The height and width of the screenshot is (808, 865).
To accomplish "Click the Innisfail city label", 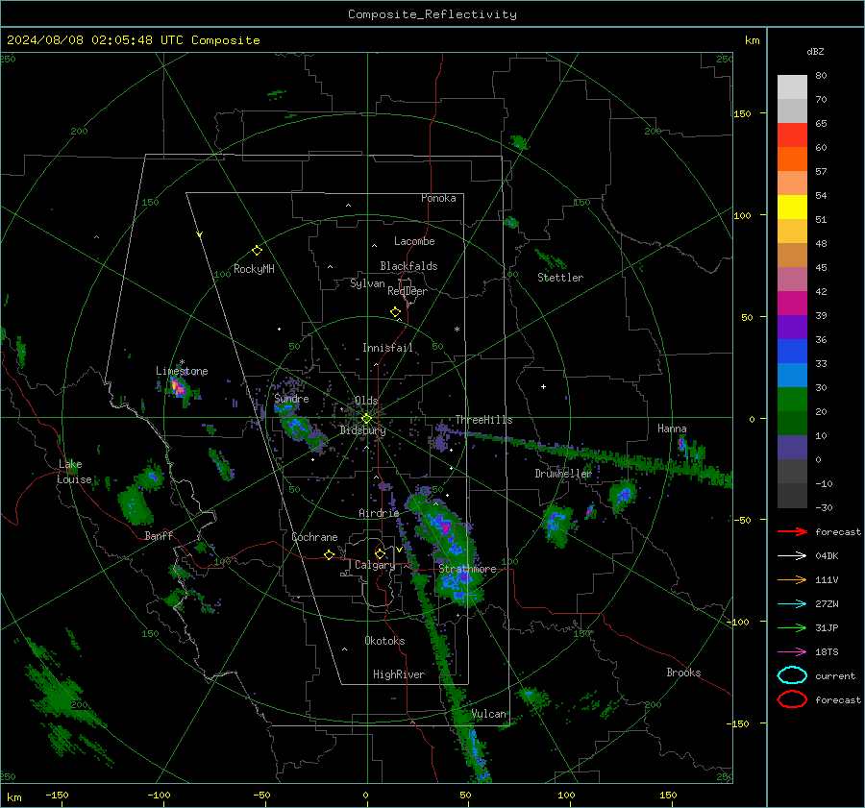I will coord(387,348).
